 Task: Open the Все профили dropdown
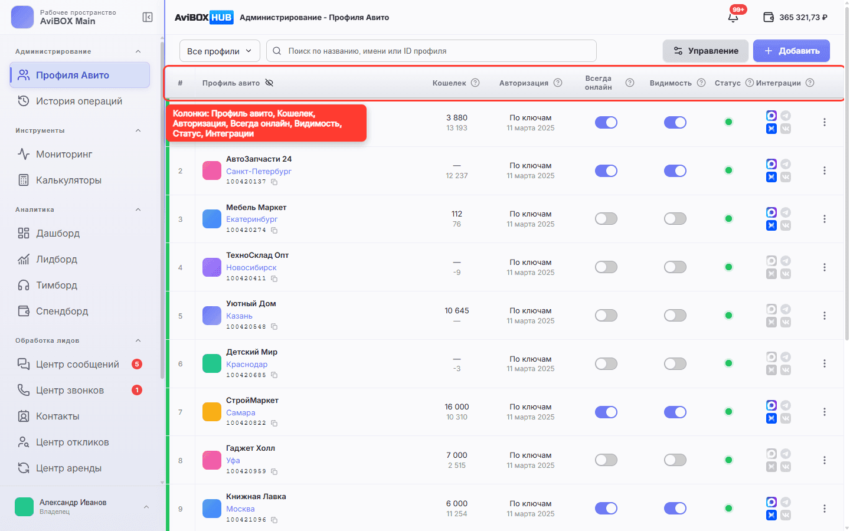pos(220,51)
